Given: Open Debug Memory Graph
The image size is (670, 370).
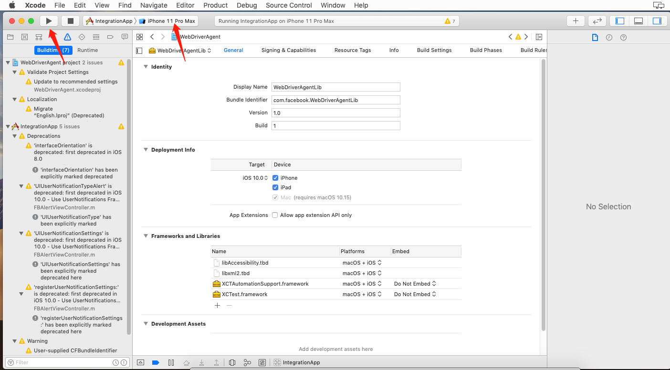Looking at the screenshot, I should coord(247,362).
